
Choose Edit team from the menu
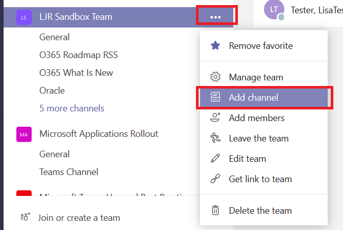[263, 158]
